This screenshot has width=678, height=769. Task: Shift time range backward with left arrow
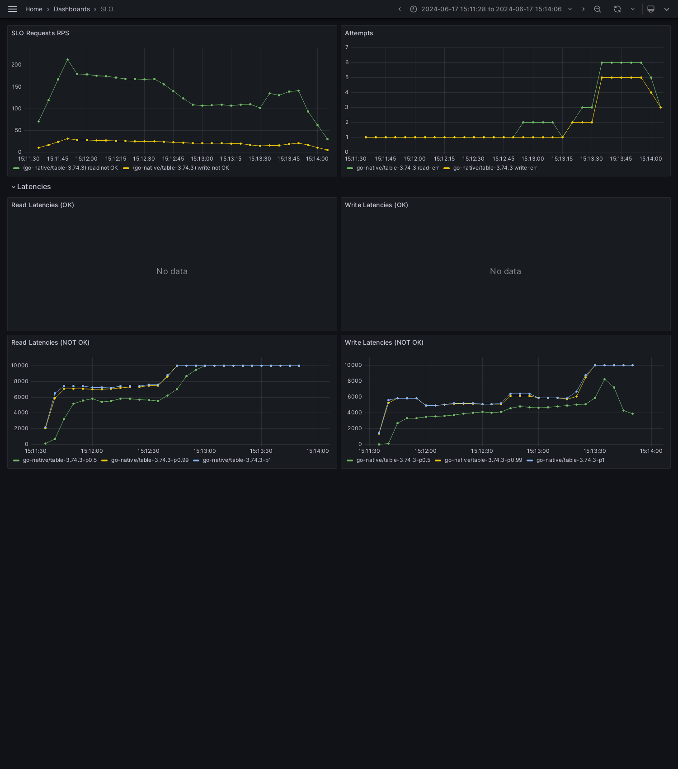[400, 9]
